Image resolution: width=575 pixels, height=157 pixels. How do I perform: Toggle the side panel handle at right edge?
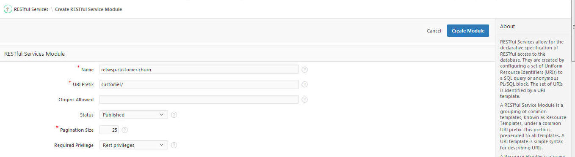[573, 26]
